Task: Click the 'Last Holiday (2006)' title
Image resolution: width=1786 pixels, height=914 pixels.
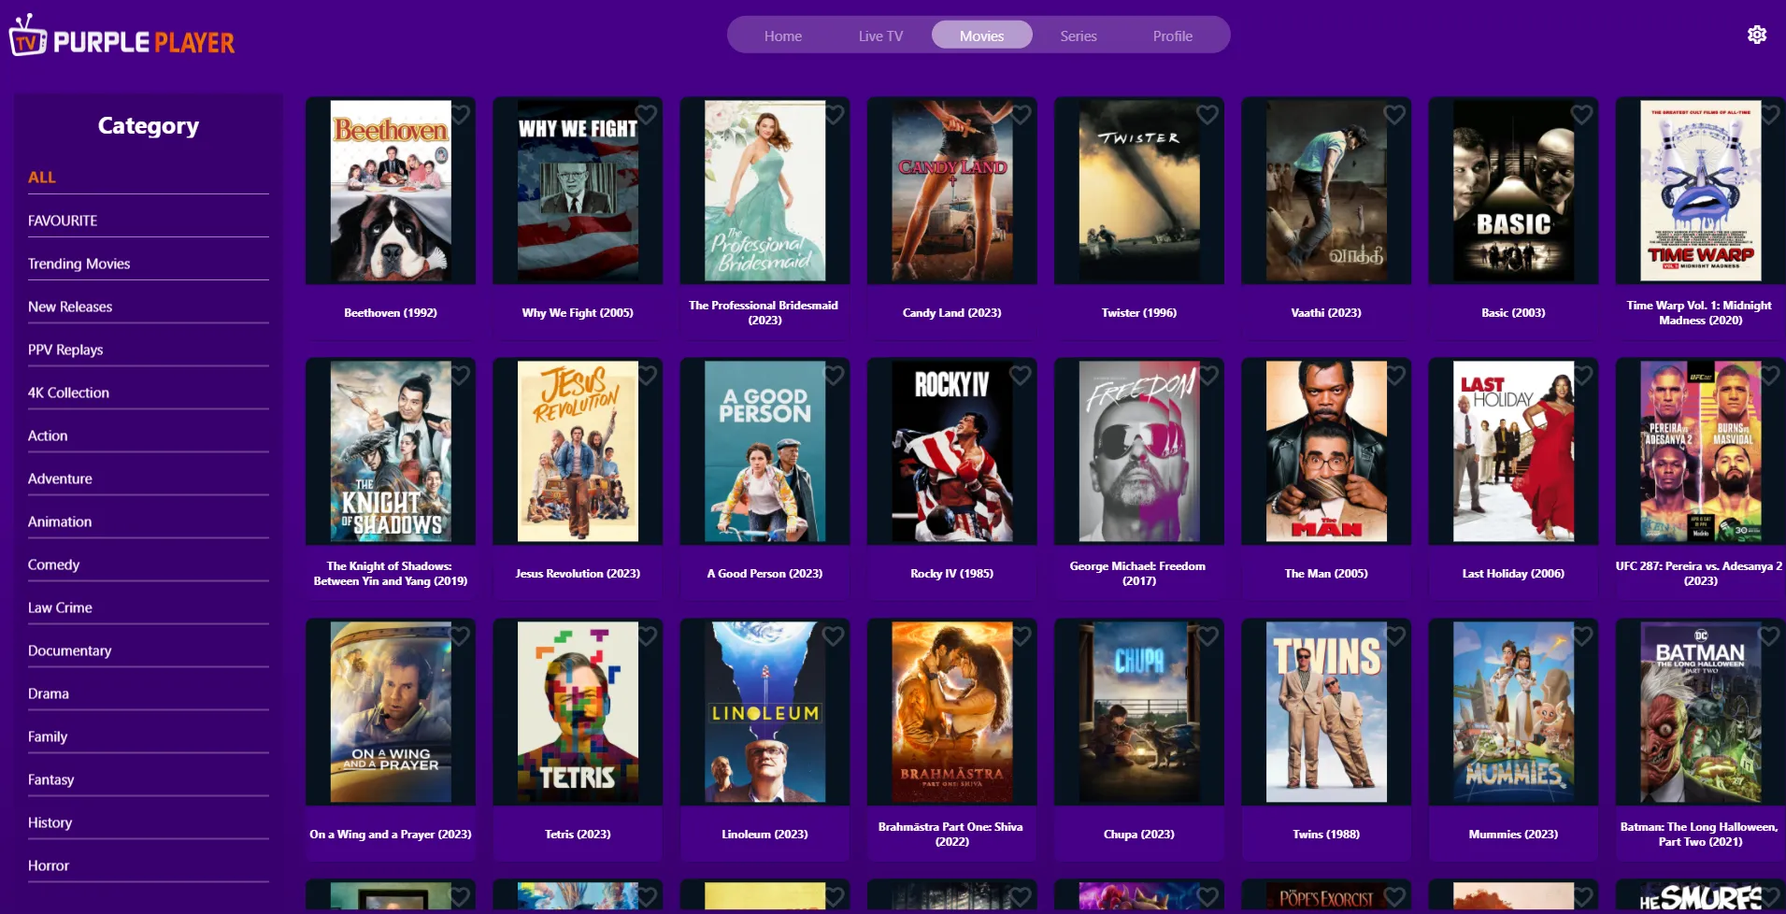Action: 1513,574
